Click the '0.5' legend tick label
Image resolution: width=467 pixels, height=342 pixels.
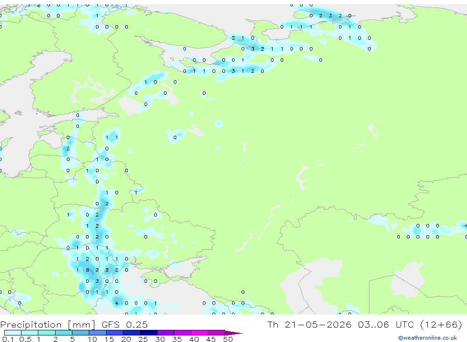[x=25, y=339]
